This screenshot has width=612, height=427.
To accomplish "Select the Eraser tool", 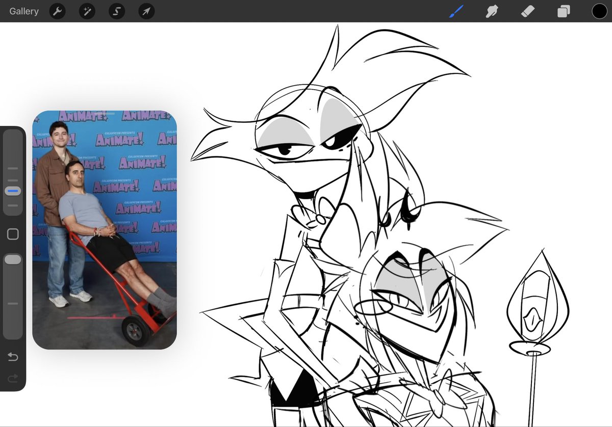I will (528, 11).
